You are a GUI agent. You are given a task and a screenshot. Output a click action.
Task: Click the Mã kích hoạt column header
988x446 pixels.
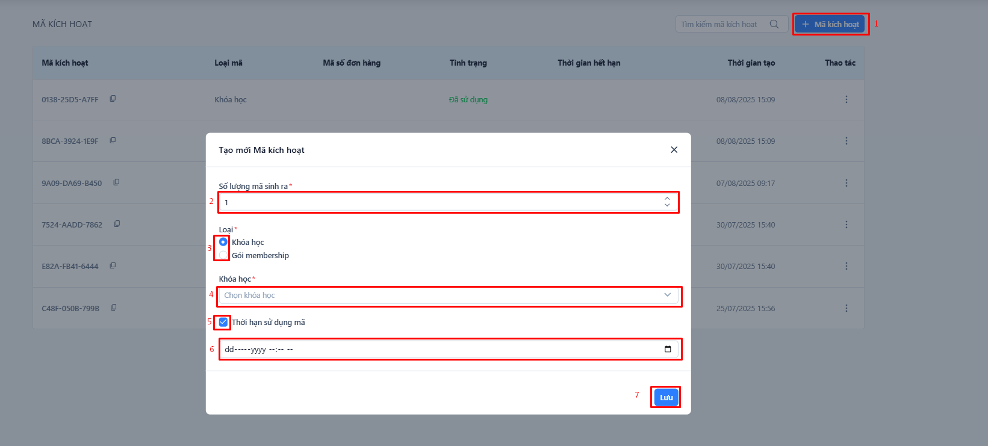65,63
